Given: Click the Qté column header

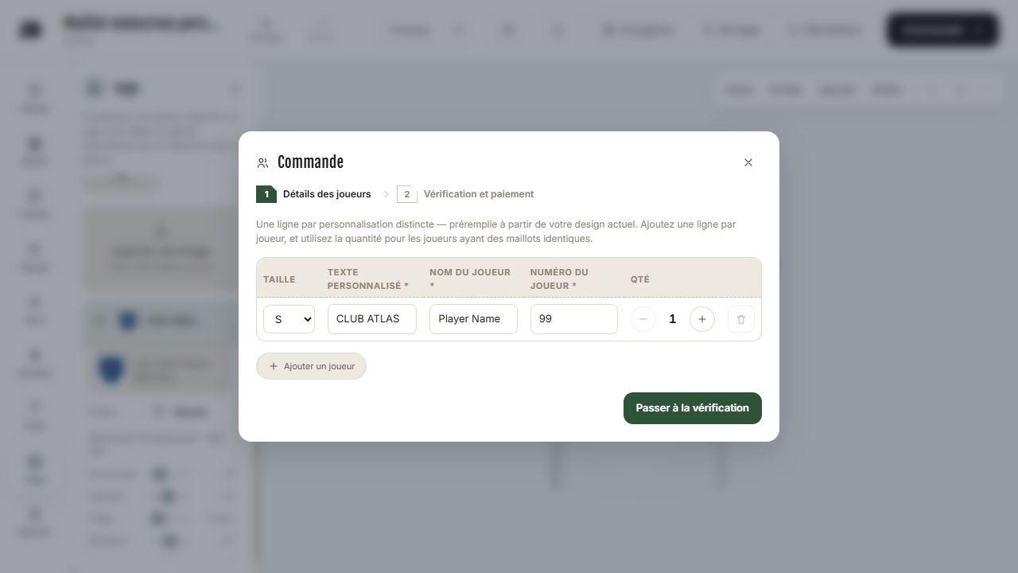Looking at the screenshot, I should click(639, 279).
